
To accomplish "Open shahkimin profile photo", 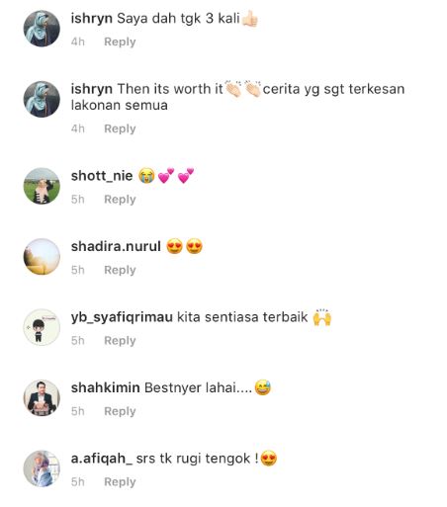I will (x=42, y=398).
